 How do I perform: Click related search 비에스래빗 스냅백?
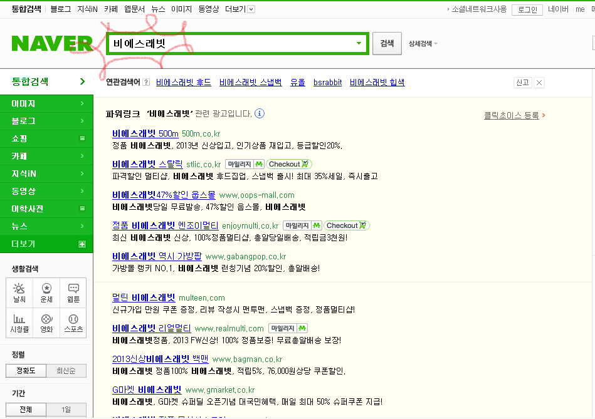coord(250,82)
